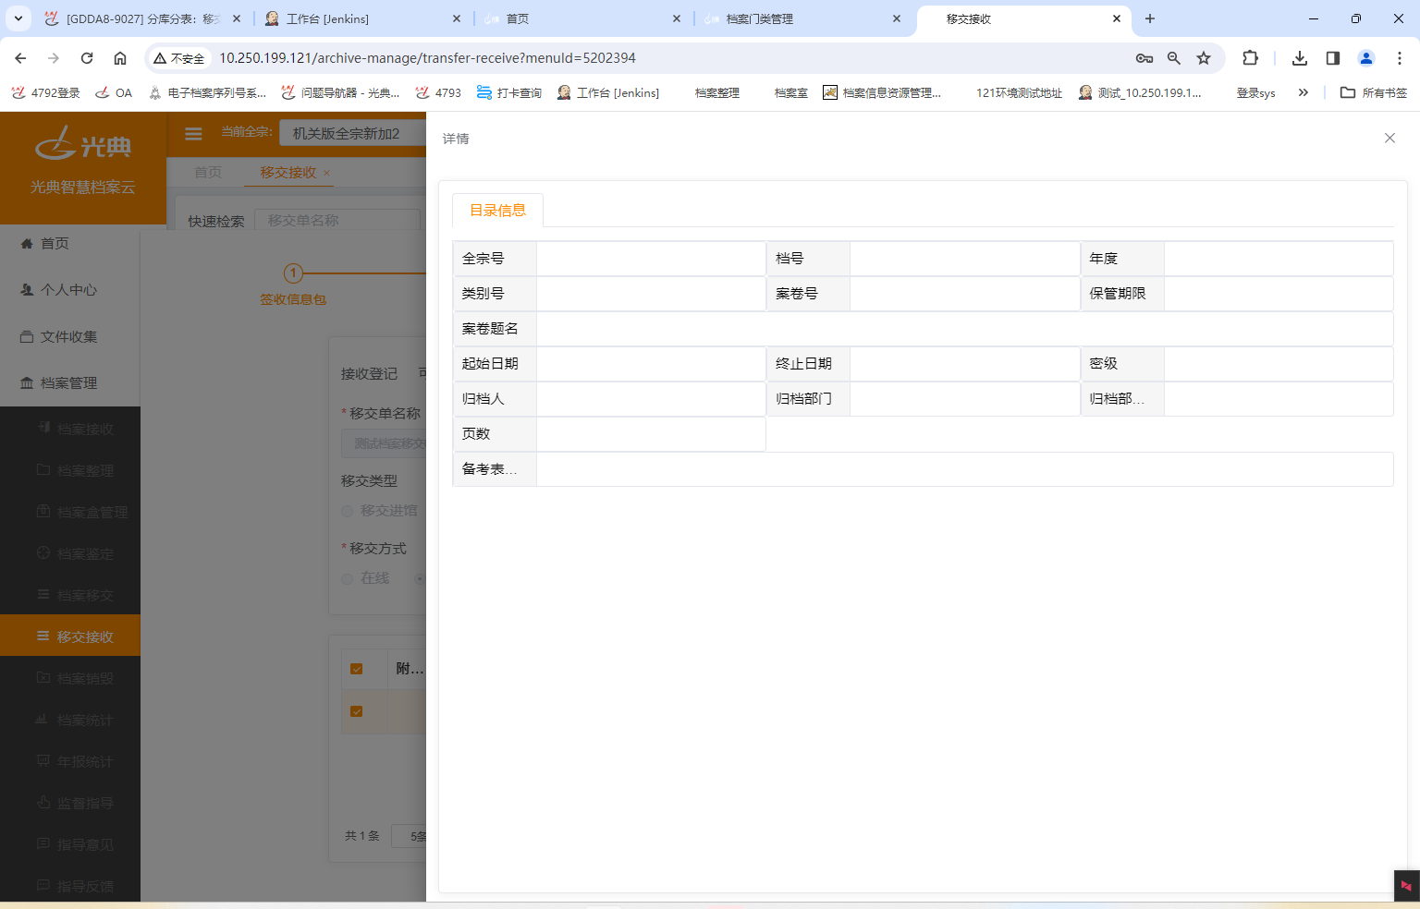Open 个人中心 in the sidebar
1420x909 pixels.
coord(68,290)
